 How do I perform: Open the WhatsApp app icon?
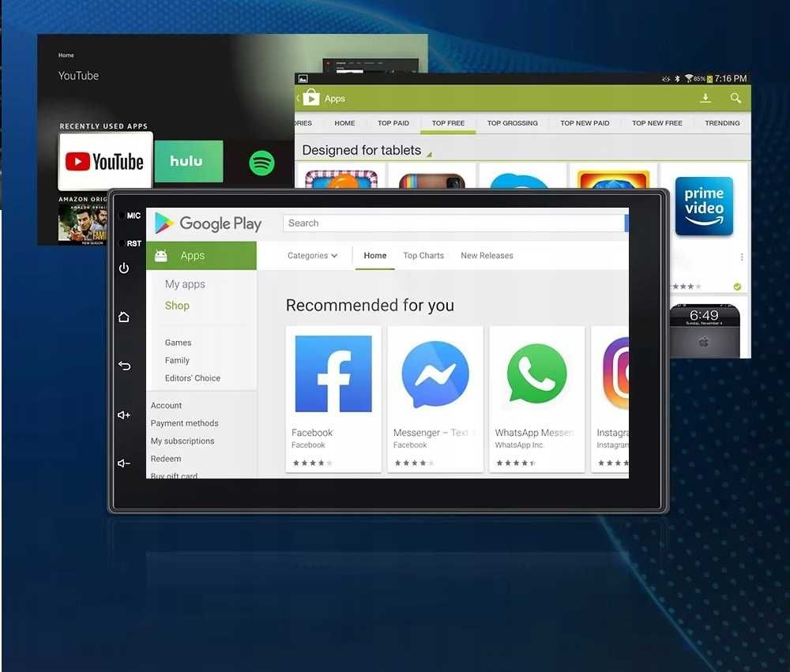pyautogui.click(x=537, y=374)
